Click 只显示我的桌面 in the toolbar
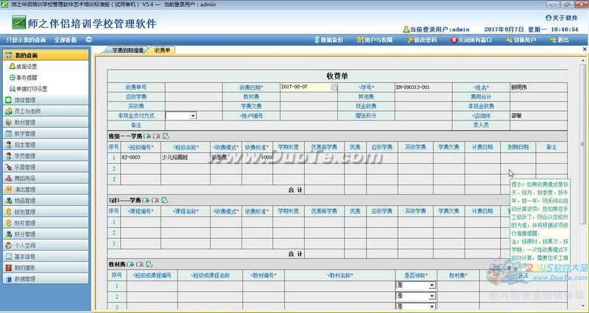589x313 pixels. pos(26,40)
